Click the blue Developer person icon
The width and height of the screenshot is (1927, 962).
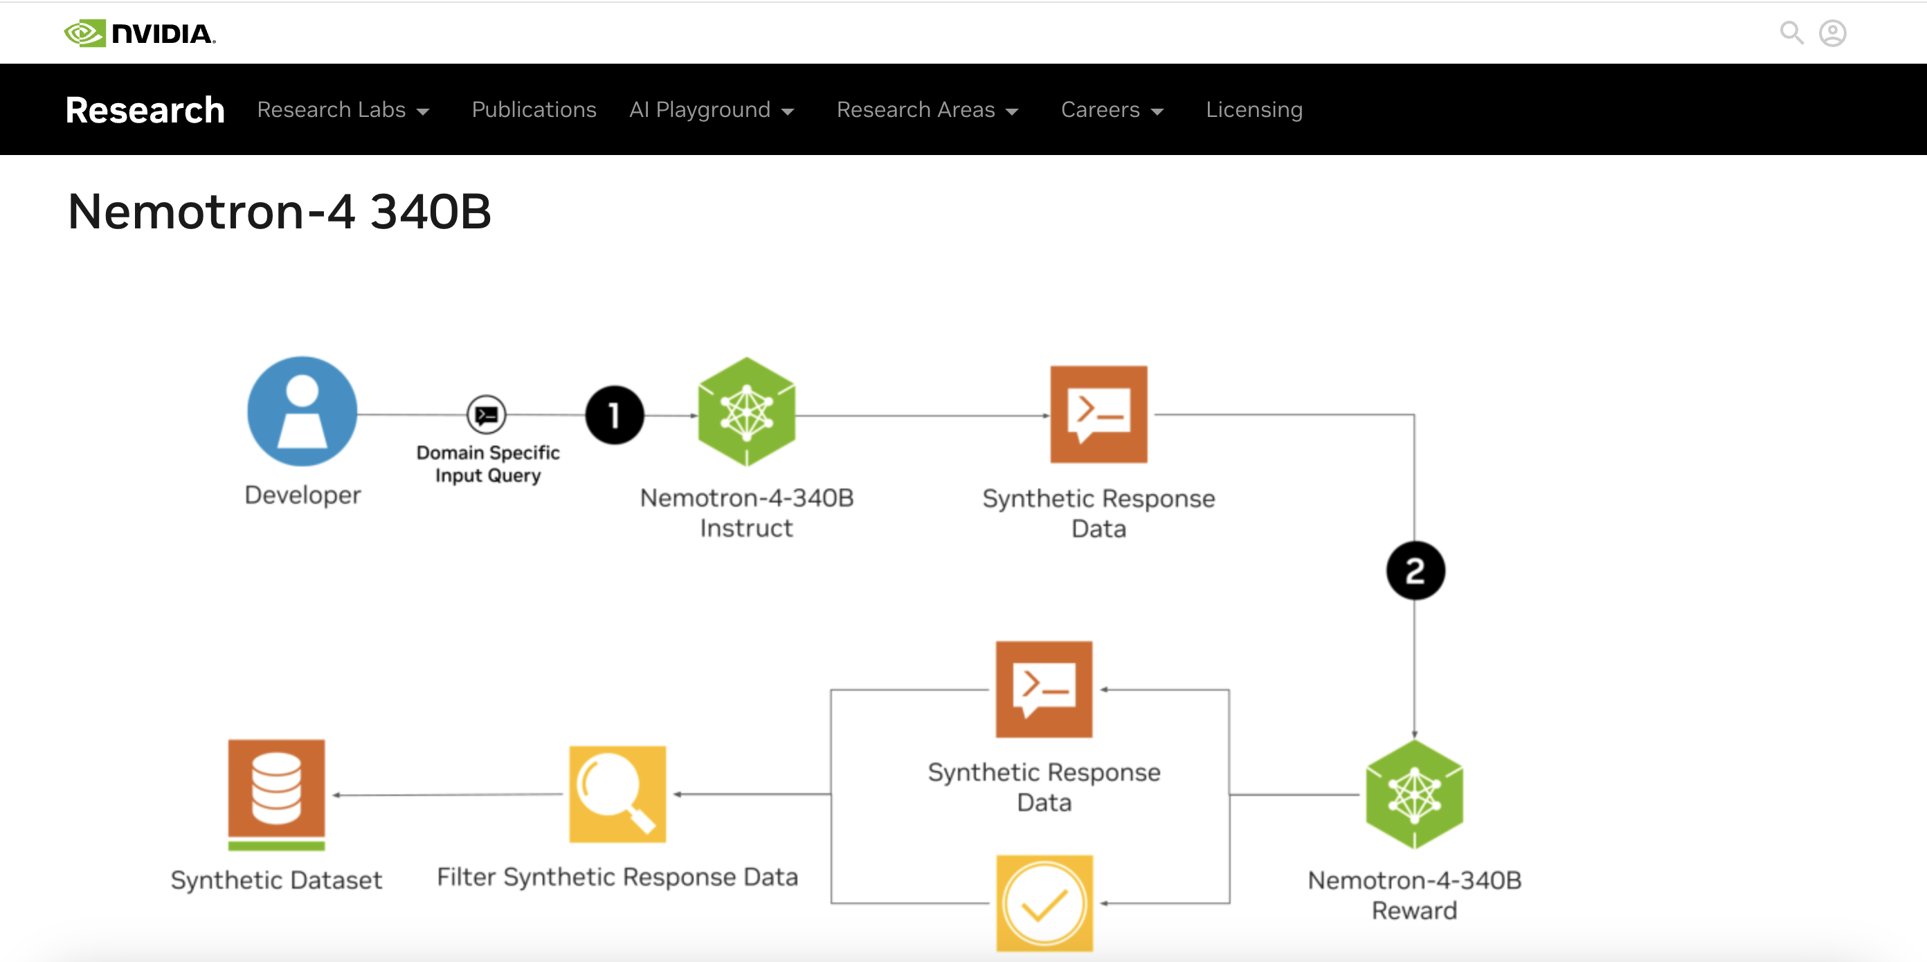[302, 410]
